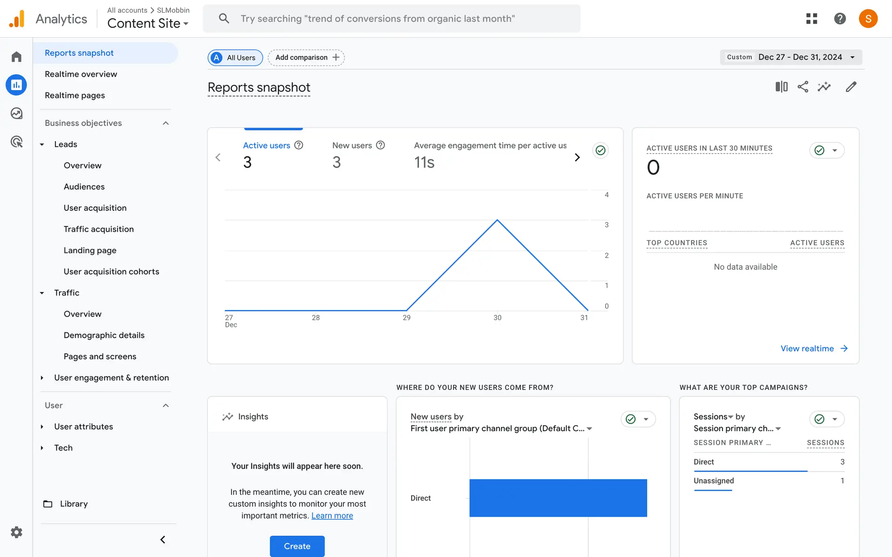Open the Home icon in left rail
The image size is (892, 557).
(x=17, y=57)
